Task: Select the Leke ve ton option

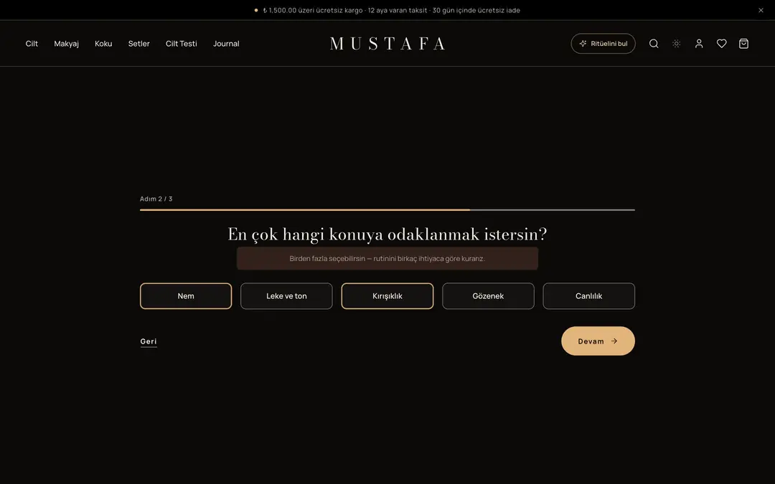Action: point(286,296)
